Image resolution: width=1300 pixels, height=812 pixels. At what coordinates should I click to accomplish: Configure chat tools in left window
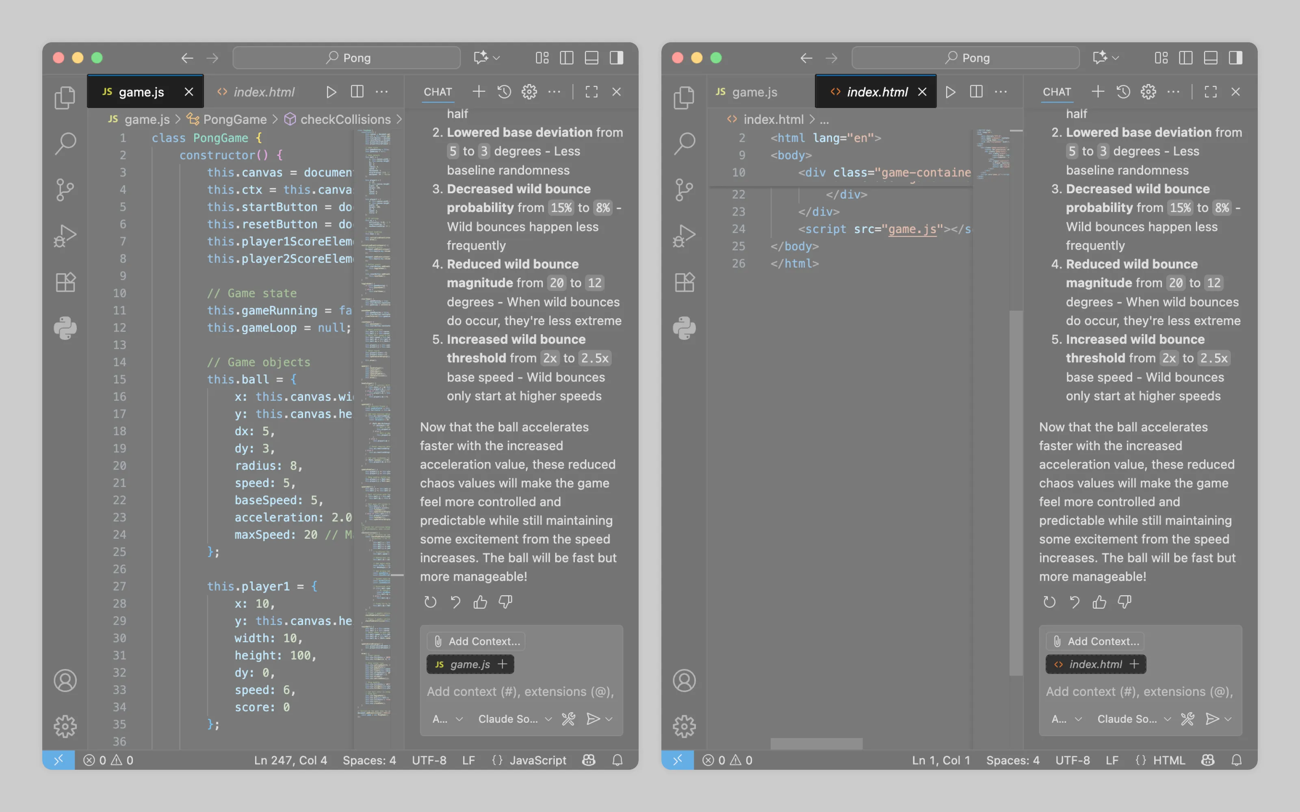568,719
